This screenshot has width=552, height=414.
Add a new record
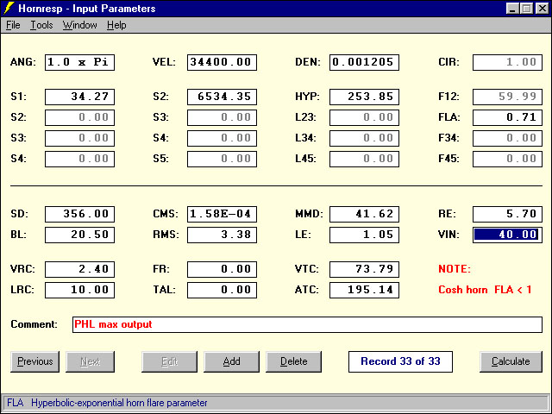[x=231, y=361]
